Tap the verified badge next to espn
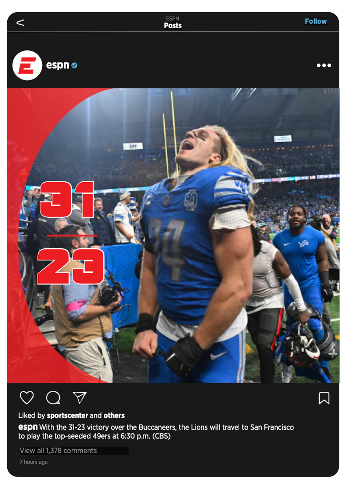 pos(74,65)
